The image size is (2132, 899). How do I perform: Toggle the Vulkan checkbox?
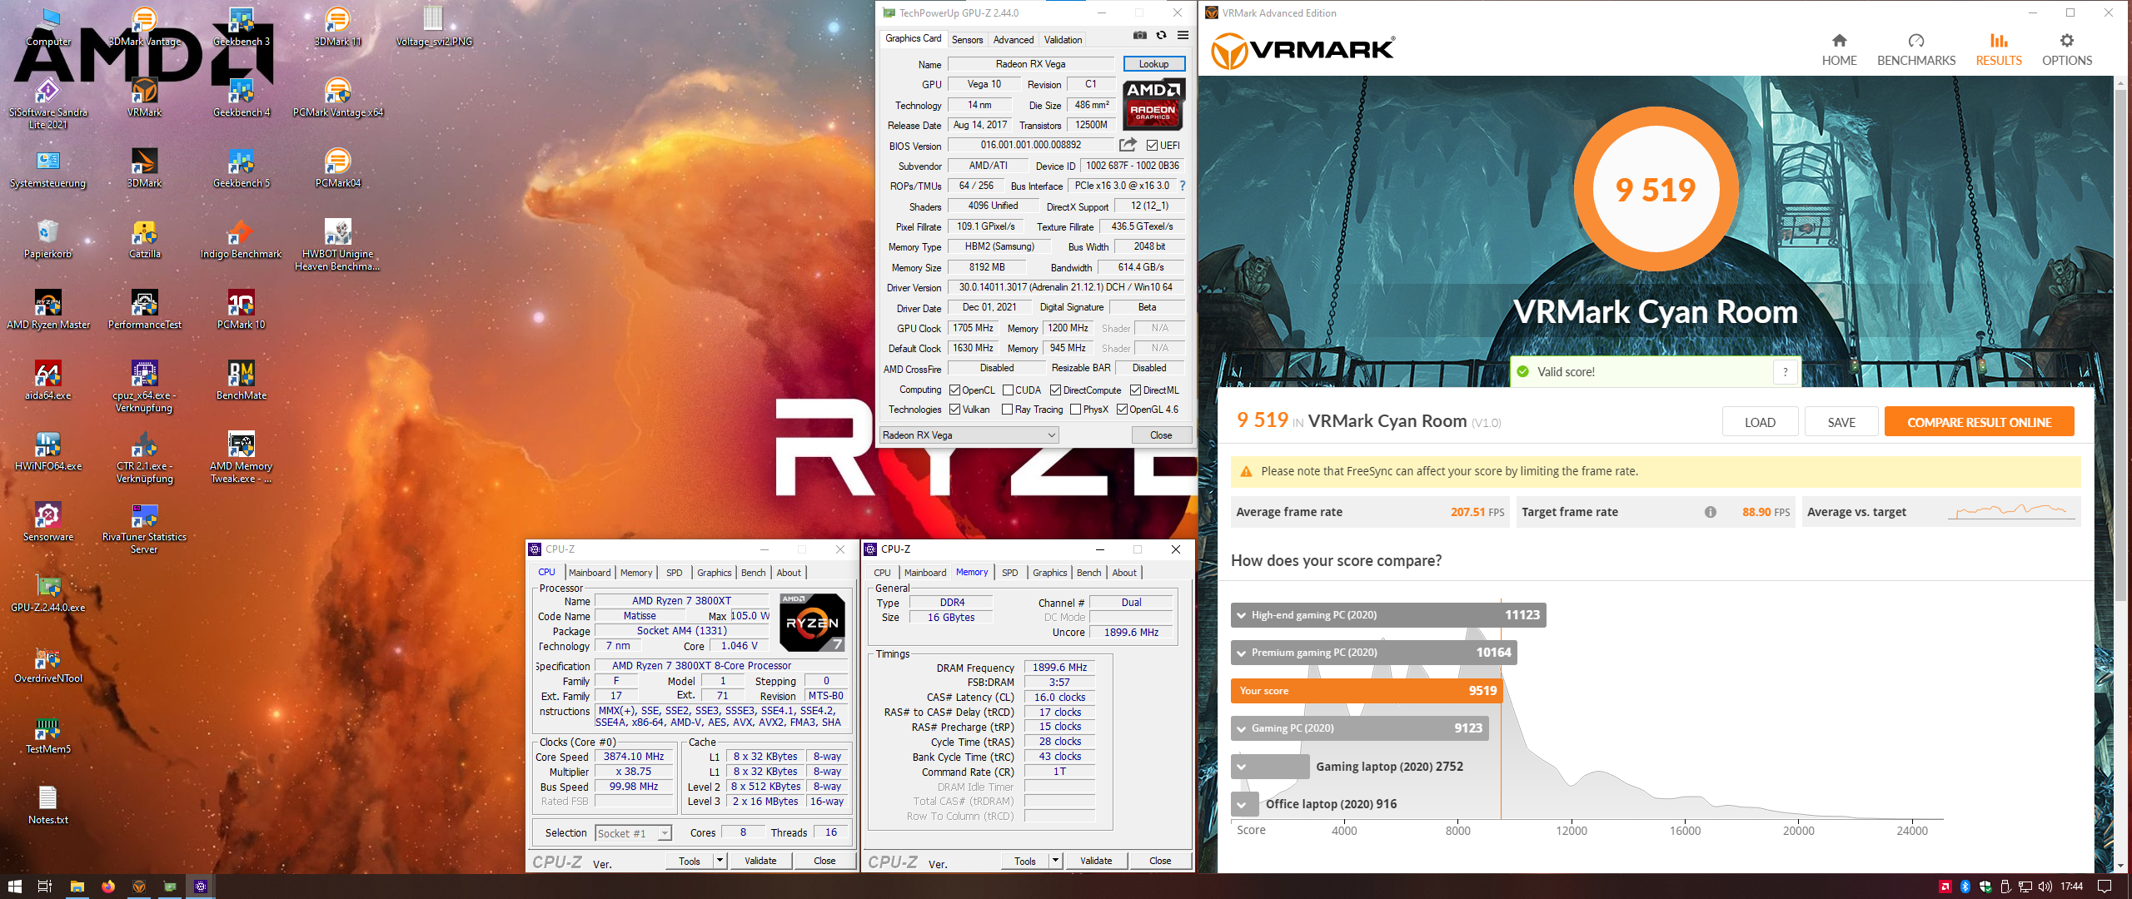point(955,409)
